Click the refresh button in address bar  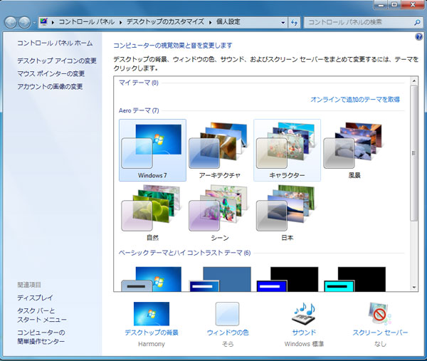point(294,22)
